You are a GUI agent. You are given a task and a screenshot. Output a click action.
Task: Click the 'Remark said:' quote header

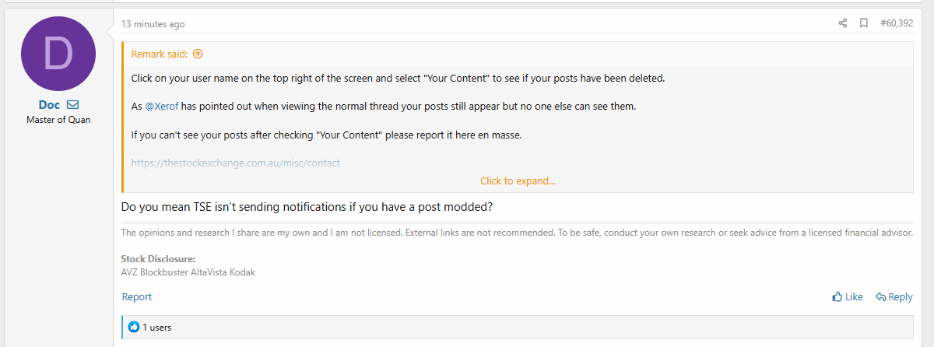point(160,54)
